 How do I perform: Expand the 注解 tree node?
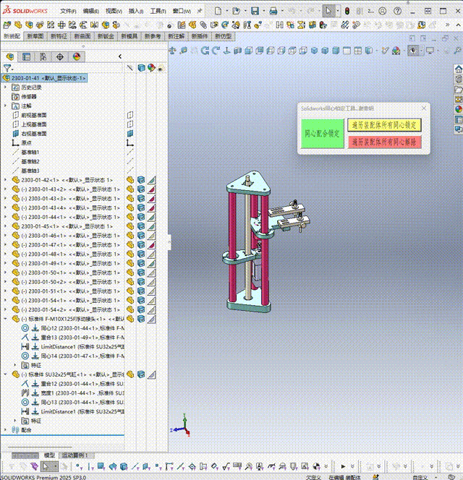point(5,106)
